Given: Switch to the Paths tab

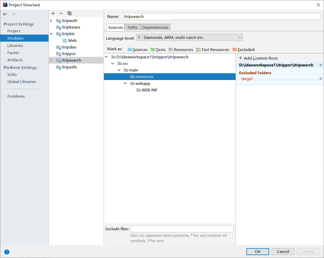Looking at the screenshot, I should click(132, 27).
